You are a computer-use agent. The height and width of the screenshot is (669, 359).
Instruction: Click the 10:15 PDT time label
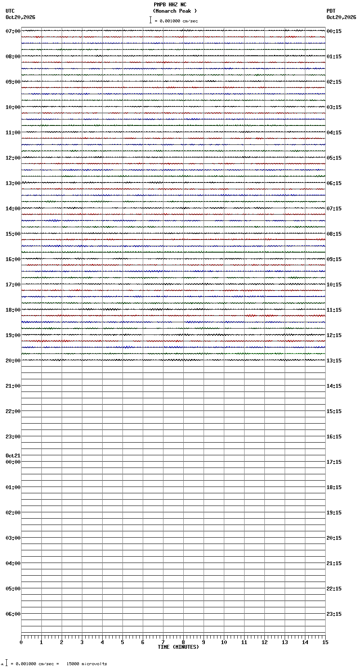click(334, 285)
